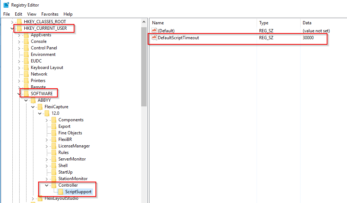Select the StationMonitor tree item
The width and height of the screenshot is (347, 203).
73,178
